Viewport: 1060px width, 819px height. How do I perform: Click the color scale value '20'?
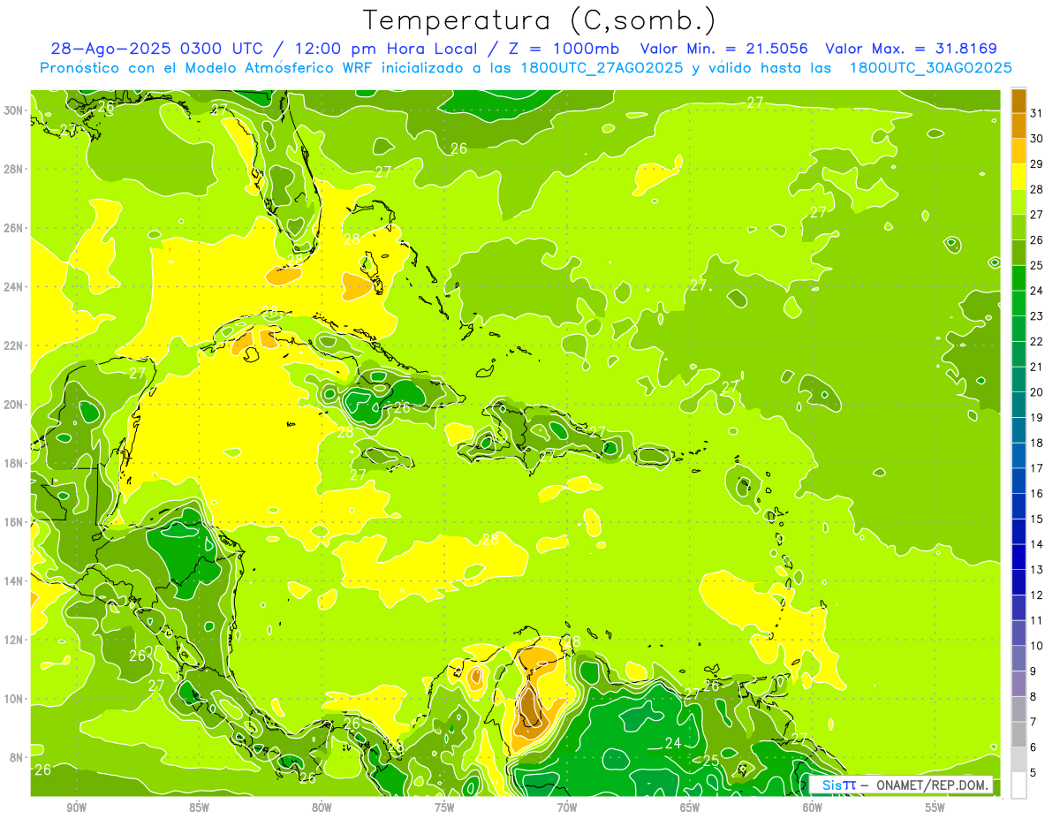(1037, 392)
